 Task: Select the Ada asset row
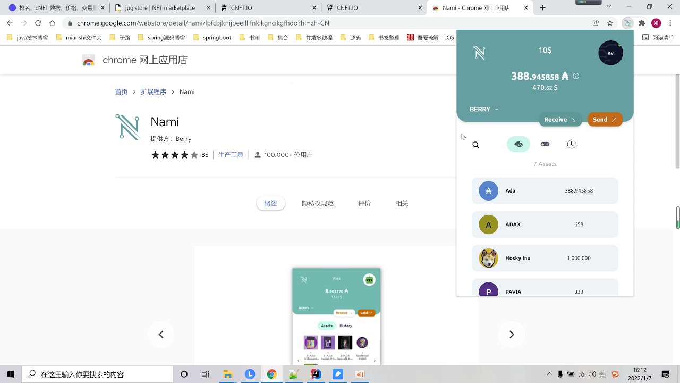point(545,190)
